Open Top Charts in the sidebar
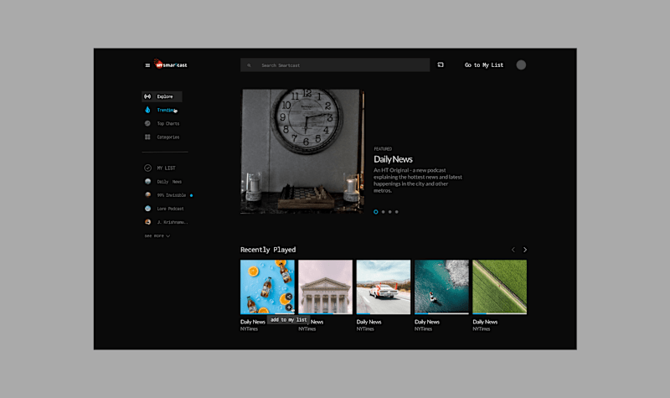 click(x=168, y=123)
